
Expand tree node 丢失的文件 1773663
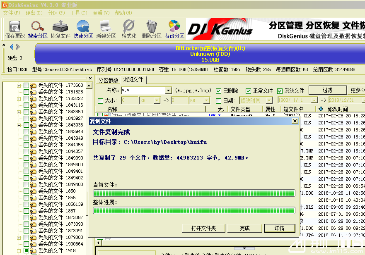tap(19, 86)
